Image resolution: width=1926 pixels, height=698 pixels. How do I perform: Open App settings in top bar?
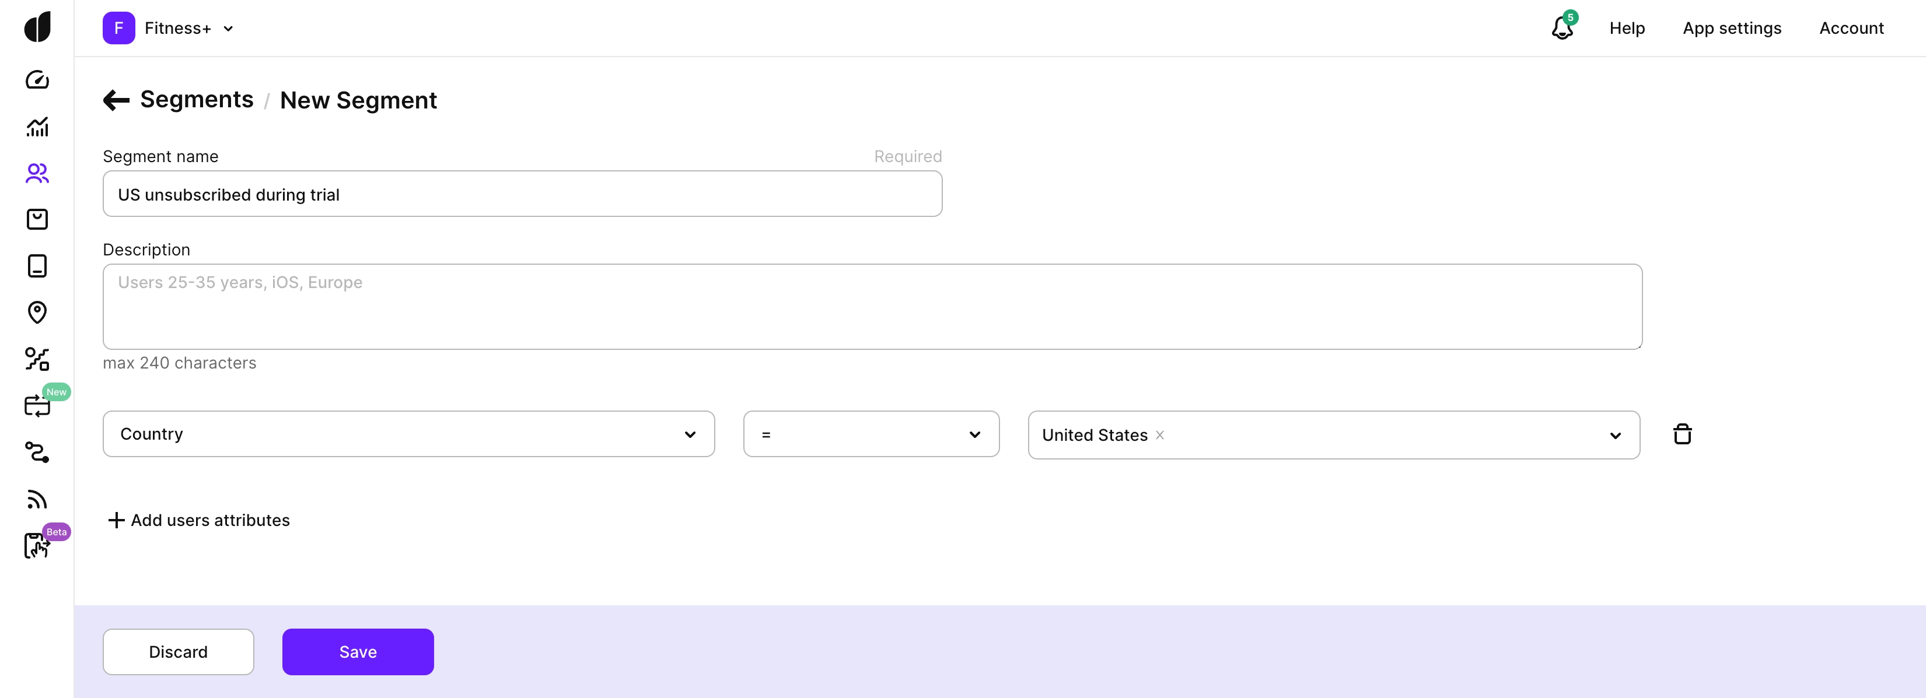[x=1732, y=29]
